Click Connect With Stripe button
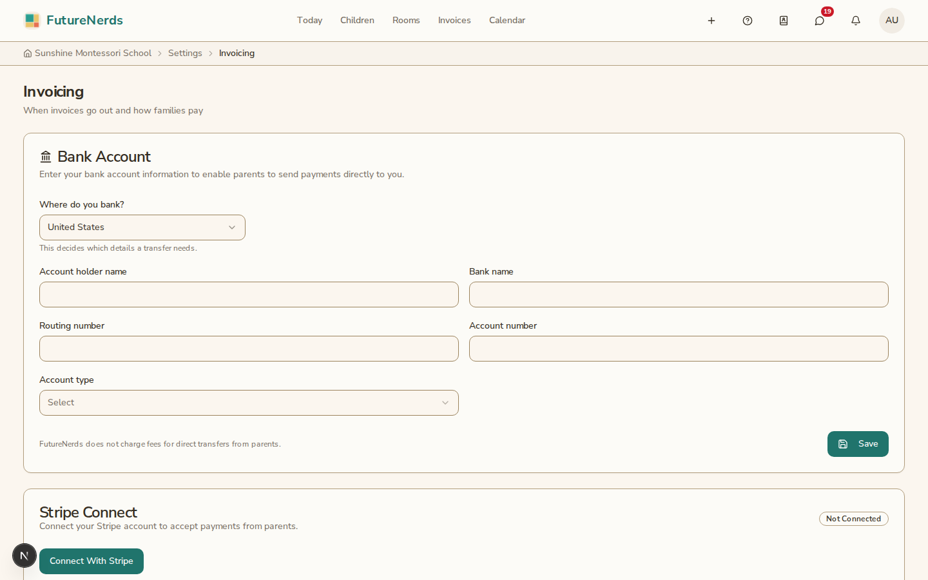The image size is (928, 580). (92, 561)
